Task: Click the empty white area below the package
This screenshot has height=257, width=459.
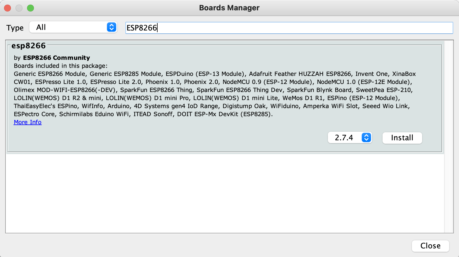Action: (x=224, y=193)
